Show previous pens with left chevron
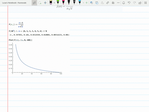The width and height of the screenshot is (149, 112). pos(54,3)
